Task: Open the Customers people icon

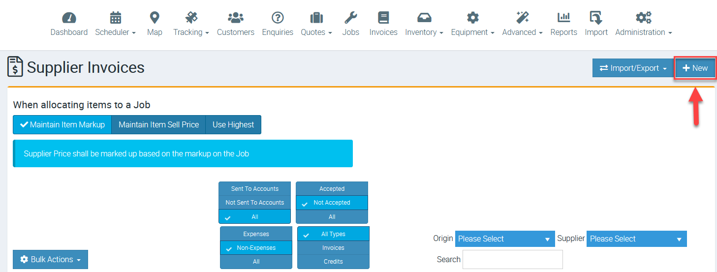Action: (236, 18)
